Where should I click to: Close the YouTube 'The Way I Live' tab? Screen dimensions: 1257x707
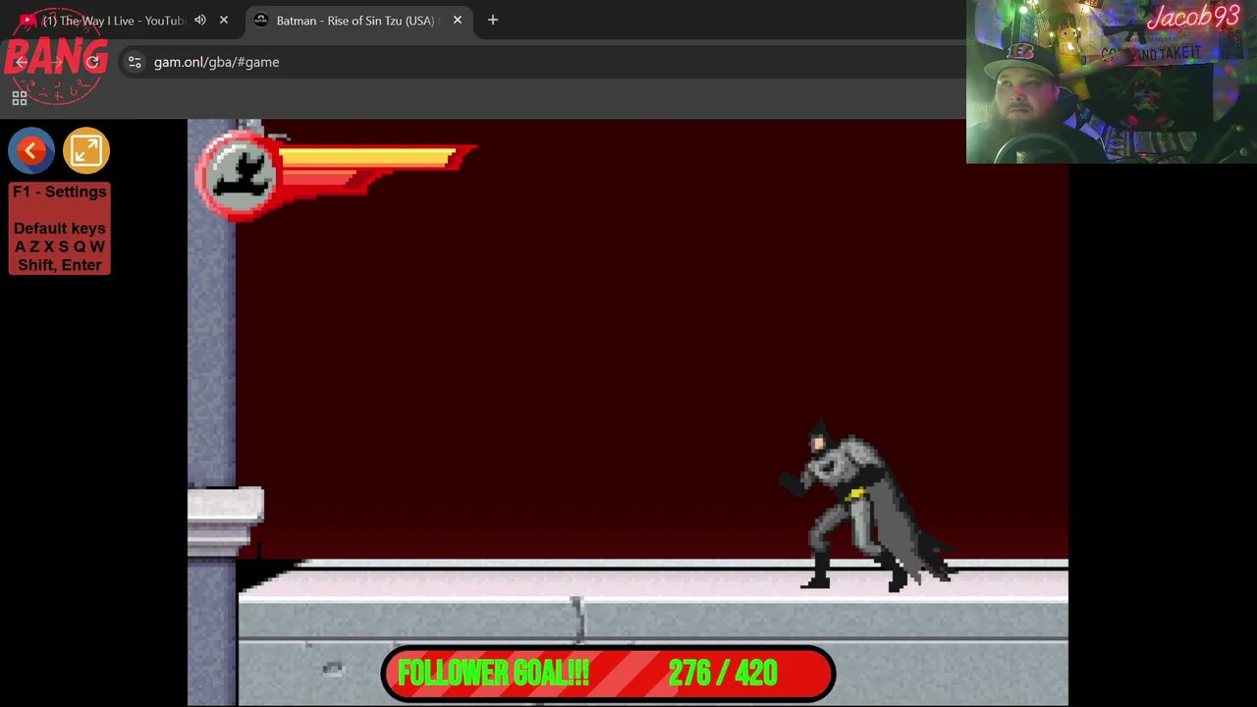(224, 20)
